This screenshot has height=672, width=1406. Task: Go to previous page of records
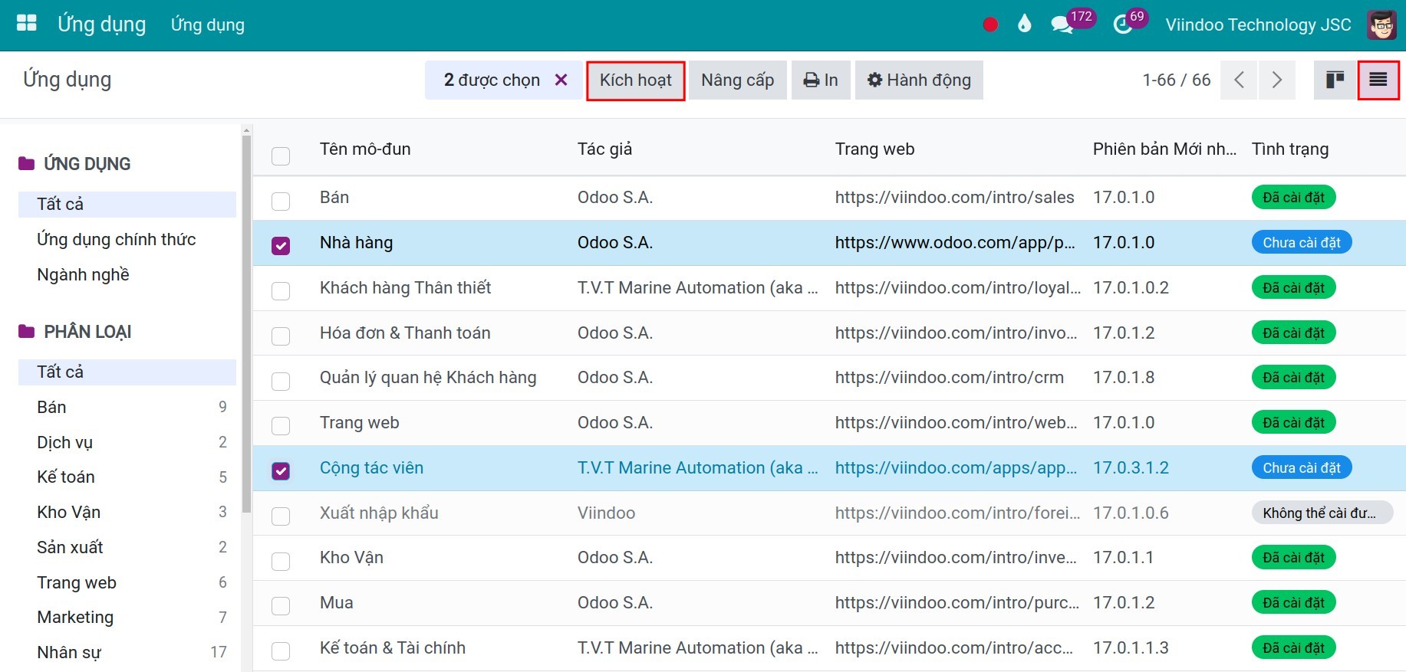(x=1239, y=80)
